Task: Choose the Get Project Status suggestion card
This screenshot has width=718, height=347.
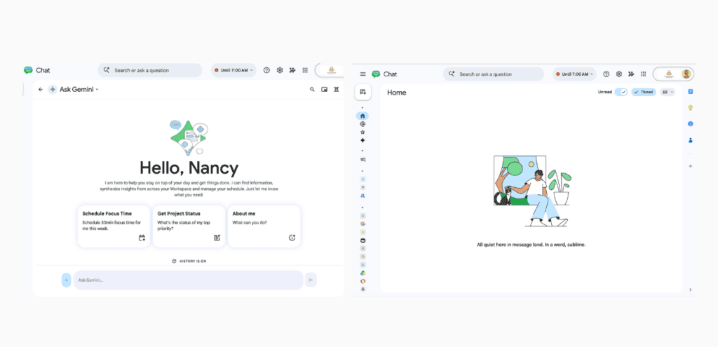Action: click(189, 226)
